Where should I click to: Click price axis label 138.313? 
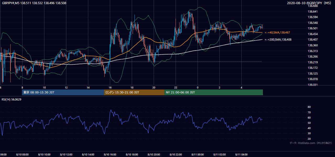click(x=313, y=51)
